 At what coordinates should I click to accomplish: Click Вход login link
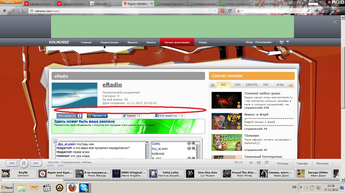(249, 42)
